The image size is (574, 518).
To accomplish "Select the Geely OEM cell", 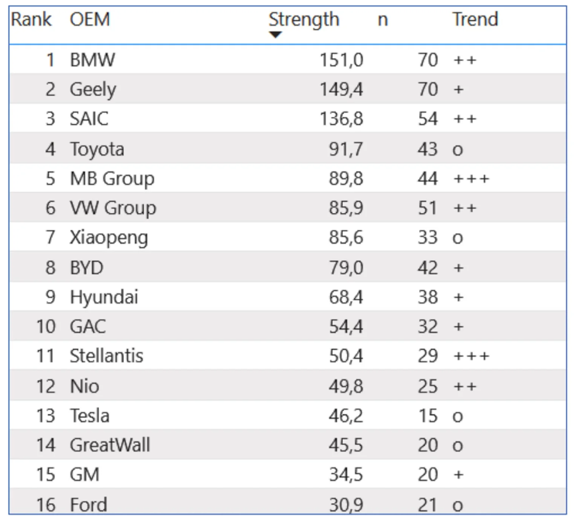I will point(93,90).
